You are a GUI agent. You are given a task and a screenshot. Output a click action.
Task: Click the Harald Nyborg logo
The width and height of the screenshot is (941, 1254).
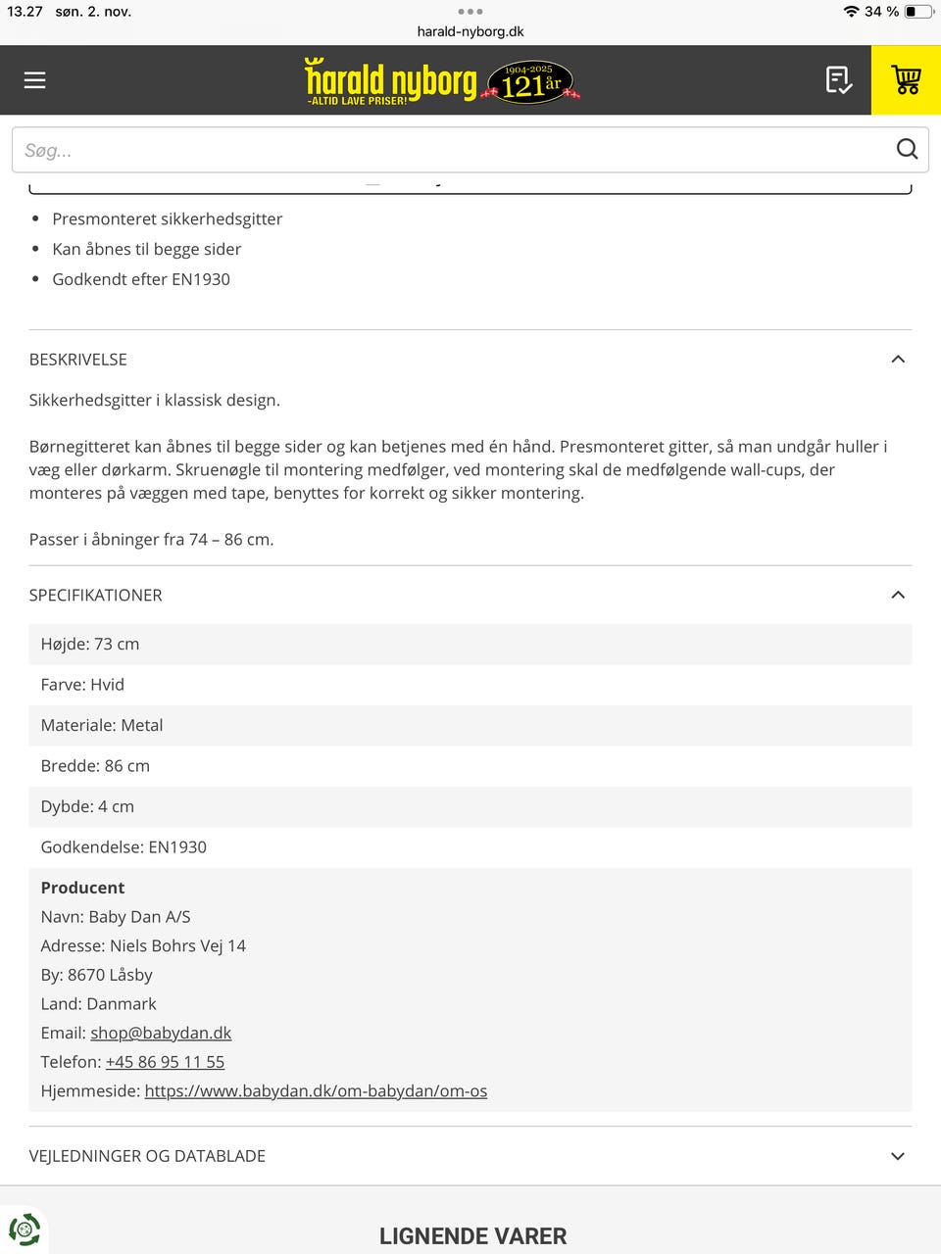[x=390, y=81]
